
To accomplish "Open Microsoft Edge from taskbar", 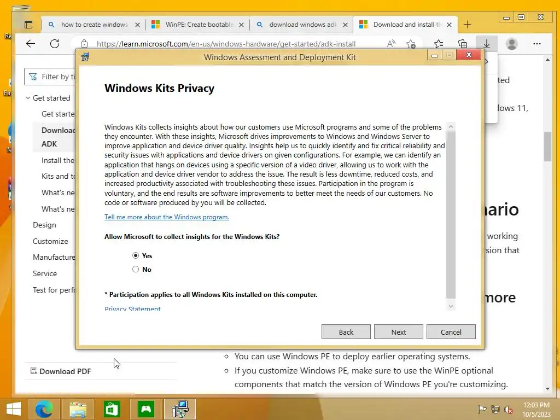I will (x=44, y=409).
